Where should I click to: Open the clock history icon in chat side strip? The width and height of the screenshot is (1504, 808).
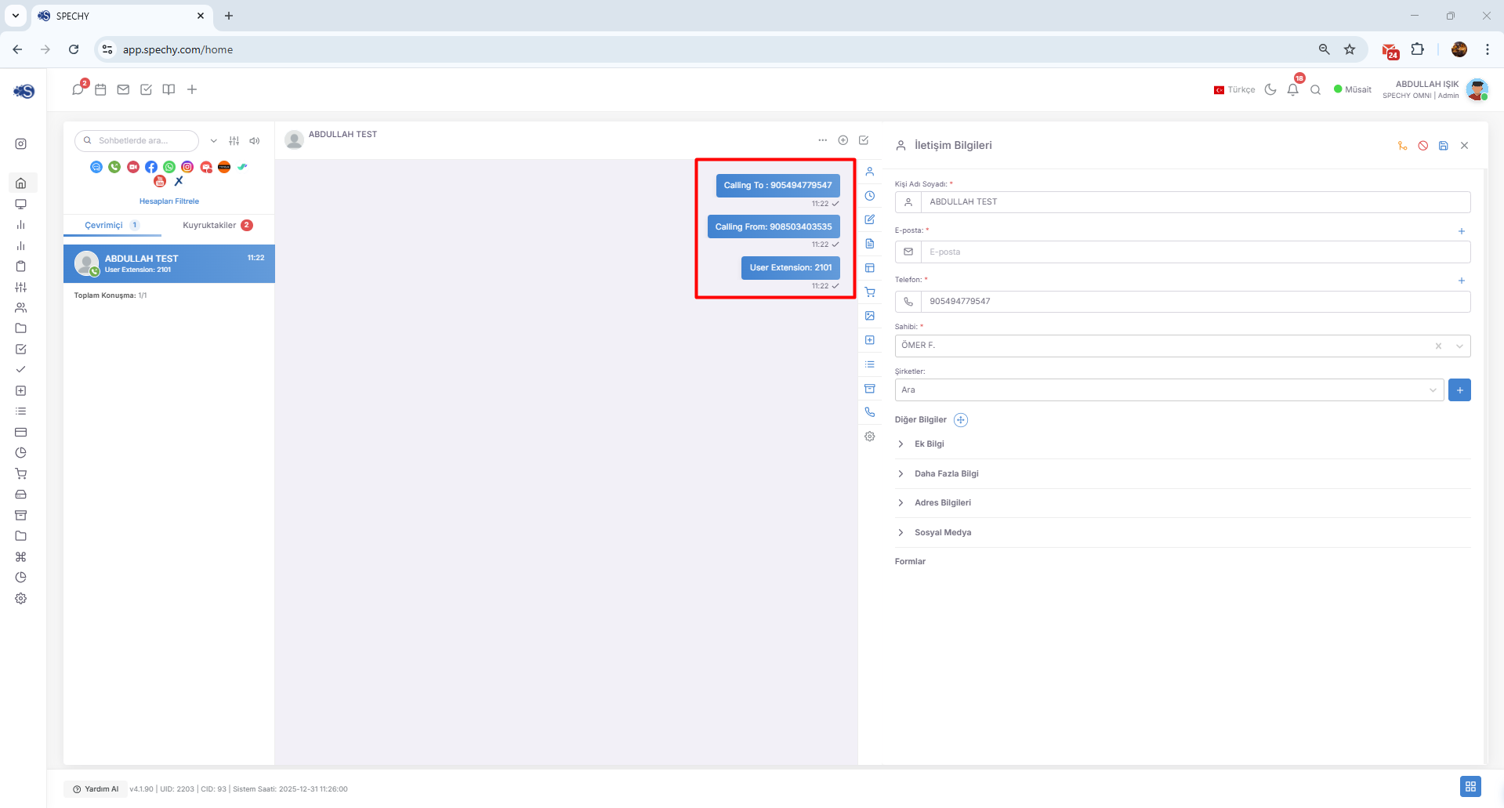(870, 196)
